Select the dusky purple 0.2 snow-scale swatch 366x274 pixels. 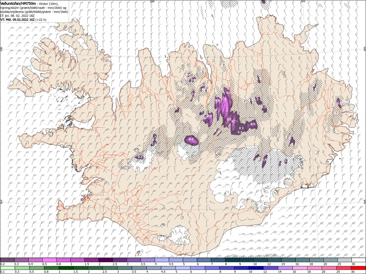(x=7, y=260)
